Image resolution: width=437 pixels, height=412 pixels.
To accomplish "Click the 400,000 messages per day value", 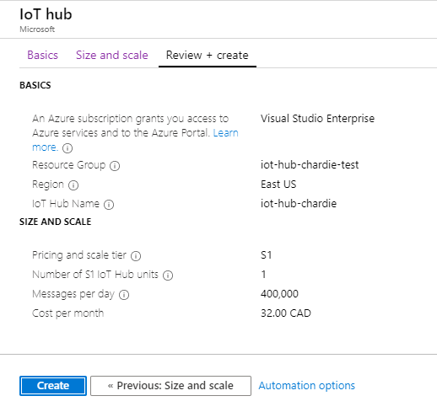I will pos(279,294).
